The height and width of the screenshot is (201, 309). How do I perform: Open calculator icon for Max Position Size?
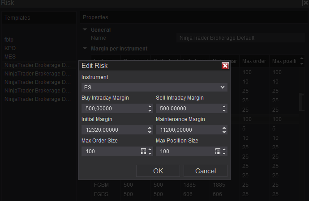point(218,151)
